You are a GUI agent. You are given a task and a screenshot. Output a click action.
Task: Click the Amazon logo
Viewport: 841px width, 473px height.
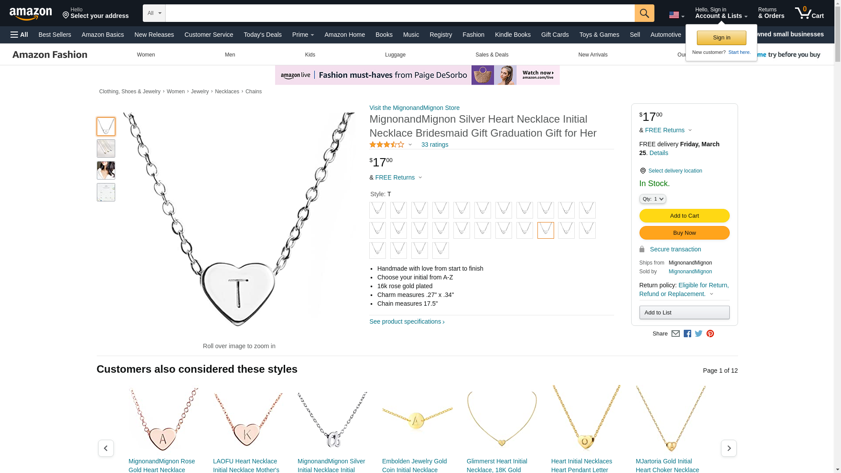pyautogui.click(x=31, y=14)
